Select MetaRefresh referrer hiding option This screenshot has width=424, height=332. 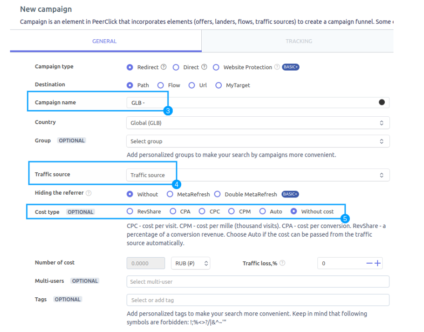coord(170,194)
